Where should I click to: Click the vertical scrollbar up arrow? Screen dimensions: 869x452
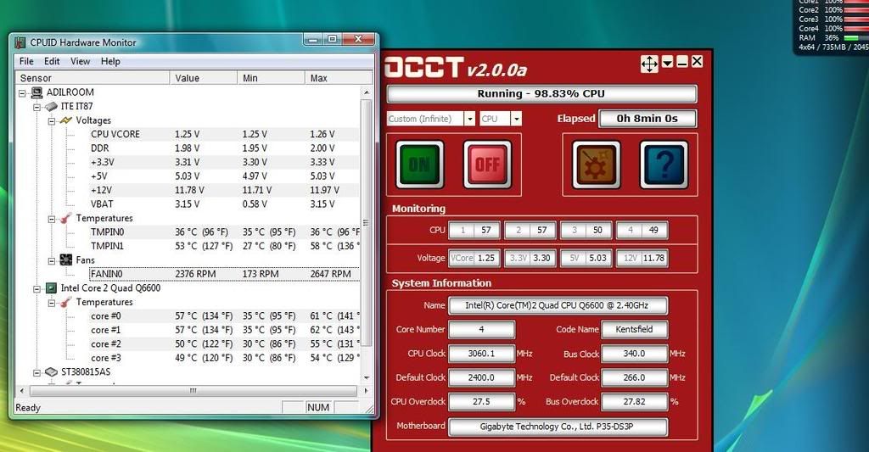(x=367, y=92)
